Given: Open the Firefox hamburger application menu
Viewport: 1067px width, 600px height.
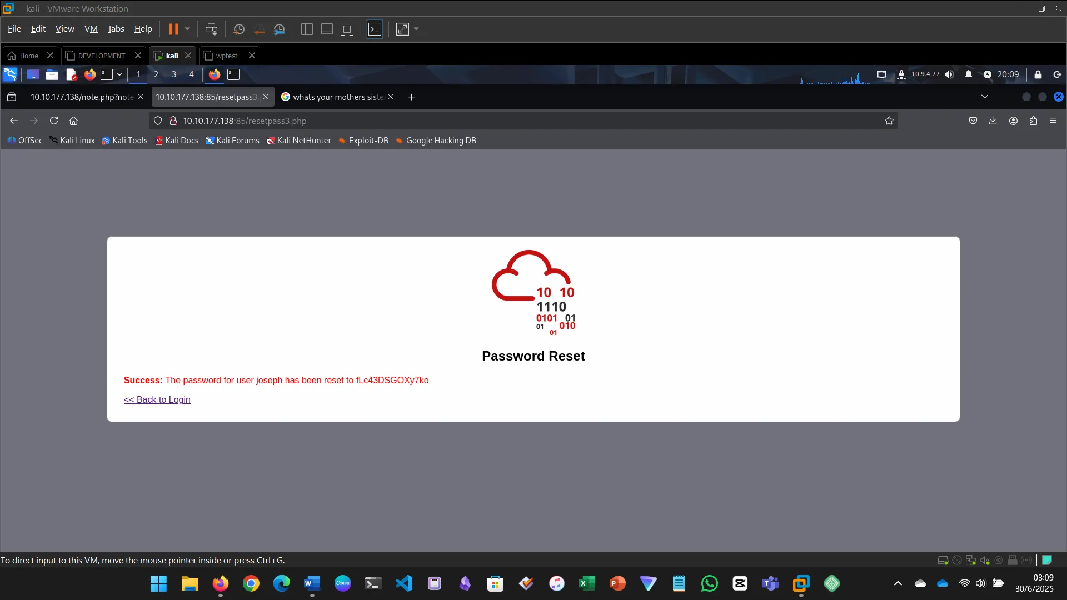Looking at the screenshot, I should 1053,121.
